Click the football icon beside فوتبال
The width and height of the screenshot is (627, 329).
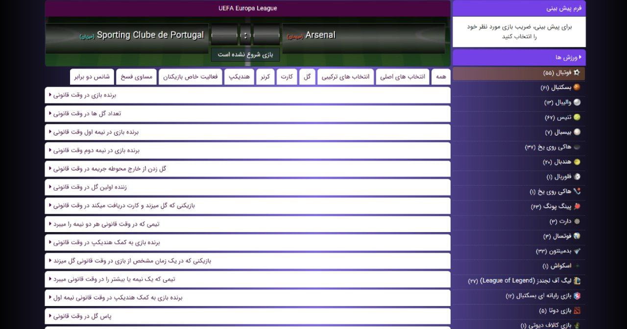click(x=577, y=72)
